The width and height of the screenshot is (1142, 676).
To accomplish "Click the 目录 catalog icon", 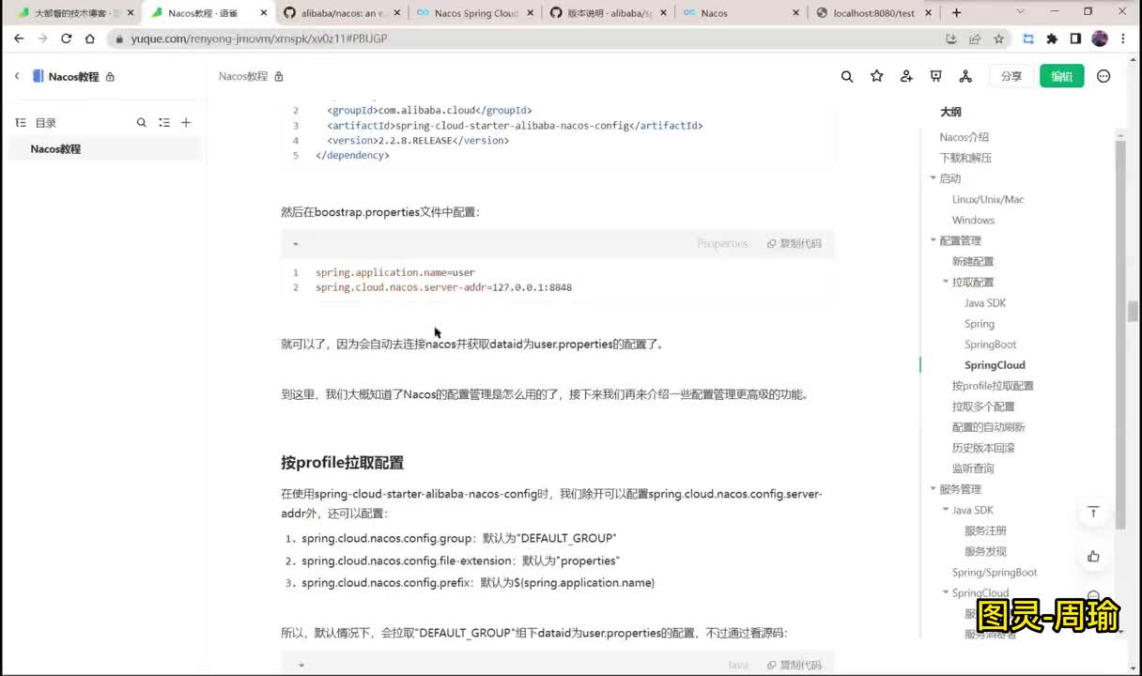I will click(x=21, y=123).
